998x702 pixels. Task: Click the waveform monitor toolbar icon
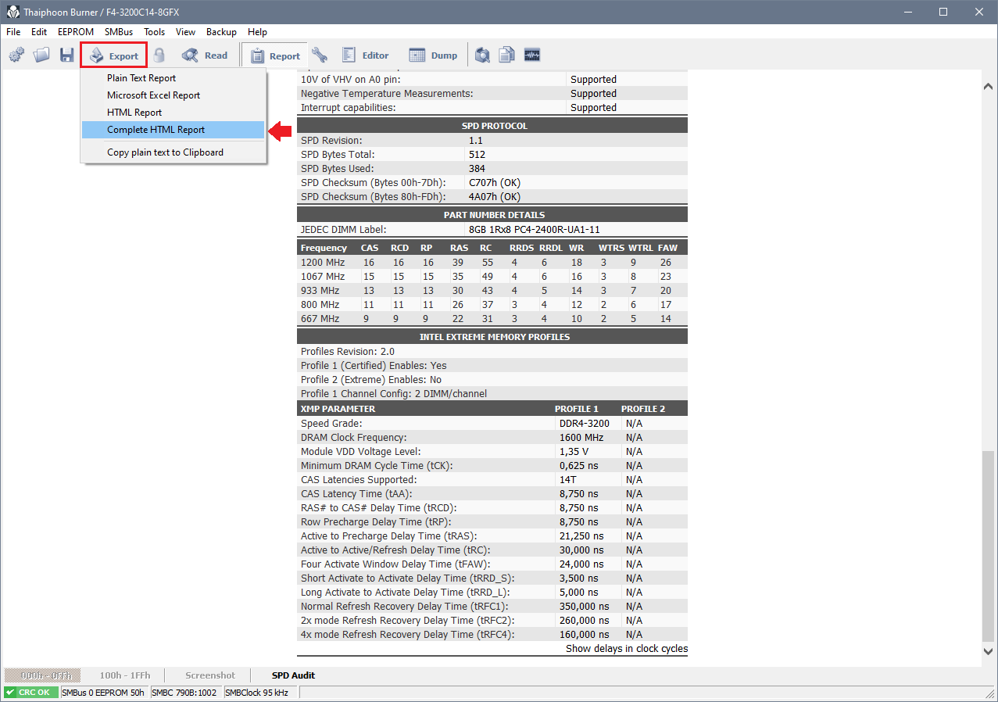point(532,56)
